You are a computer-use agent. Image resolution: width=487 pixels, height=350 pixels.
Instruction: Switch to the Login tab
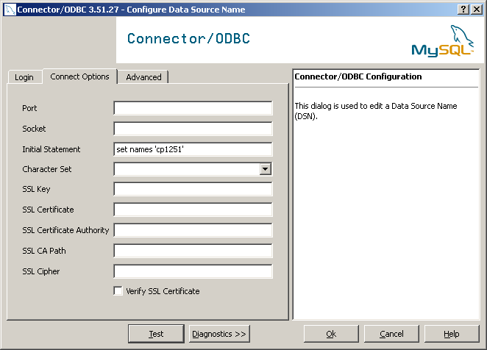[x=24, y=77]
